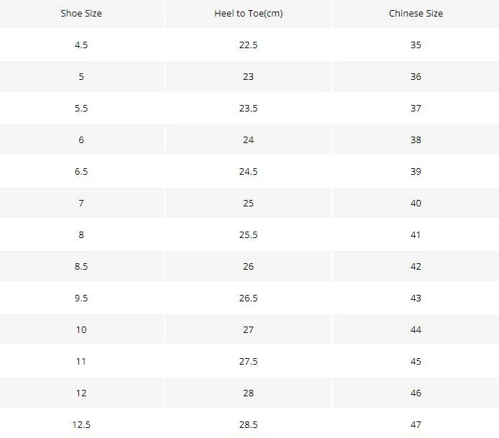Select shoe size 10 cell
Viewport: 499px width, 438px height.
(81, 330)
